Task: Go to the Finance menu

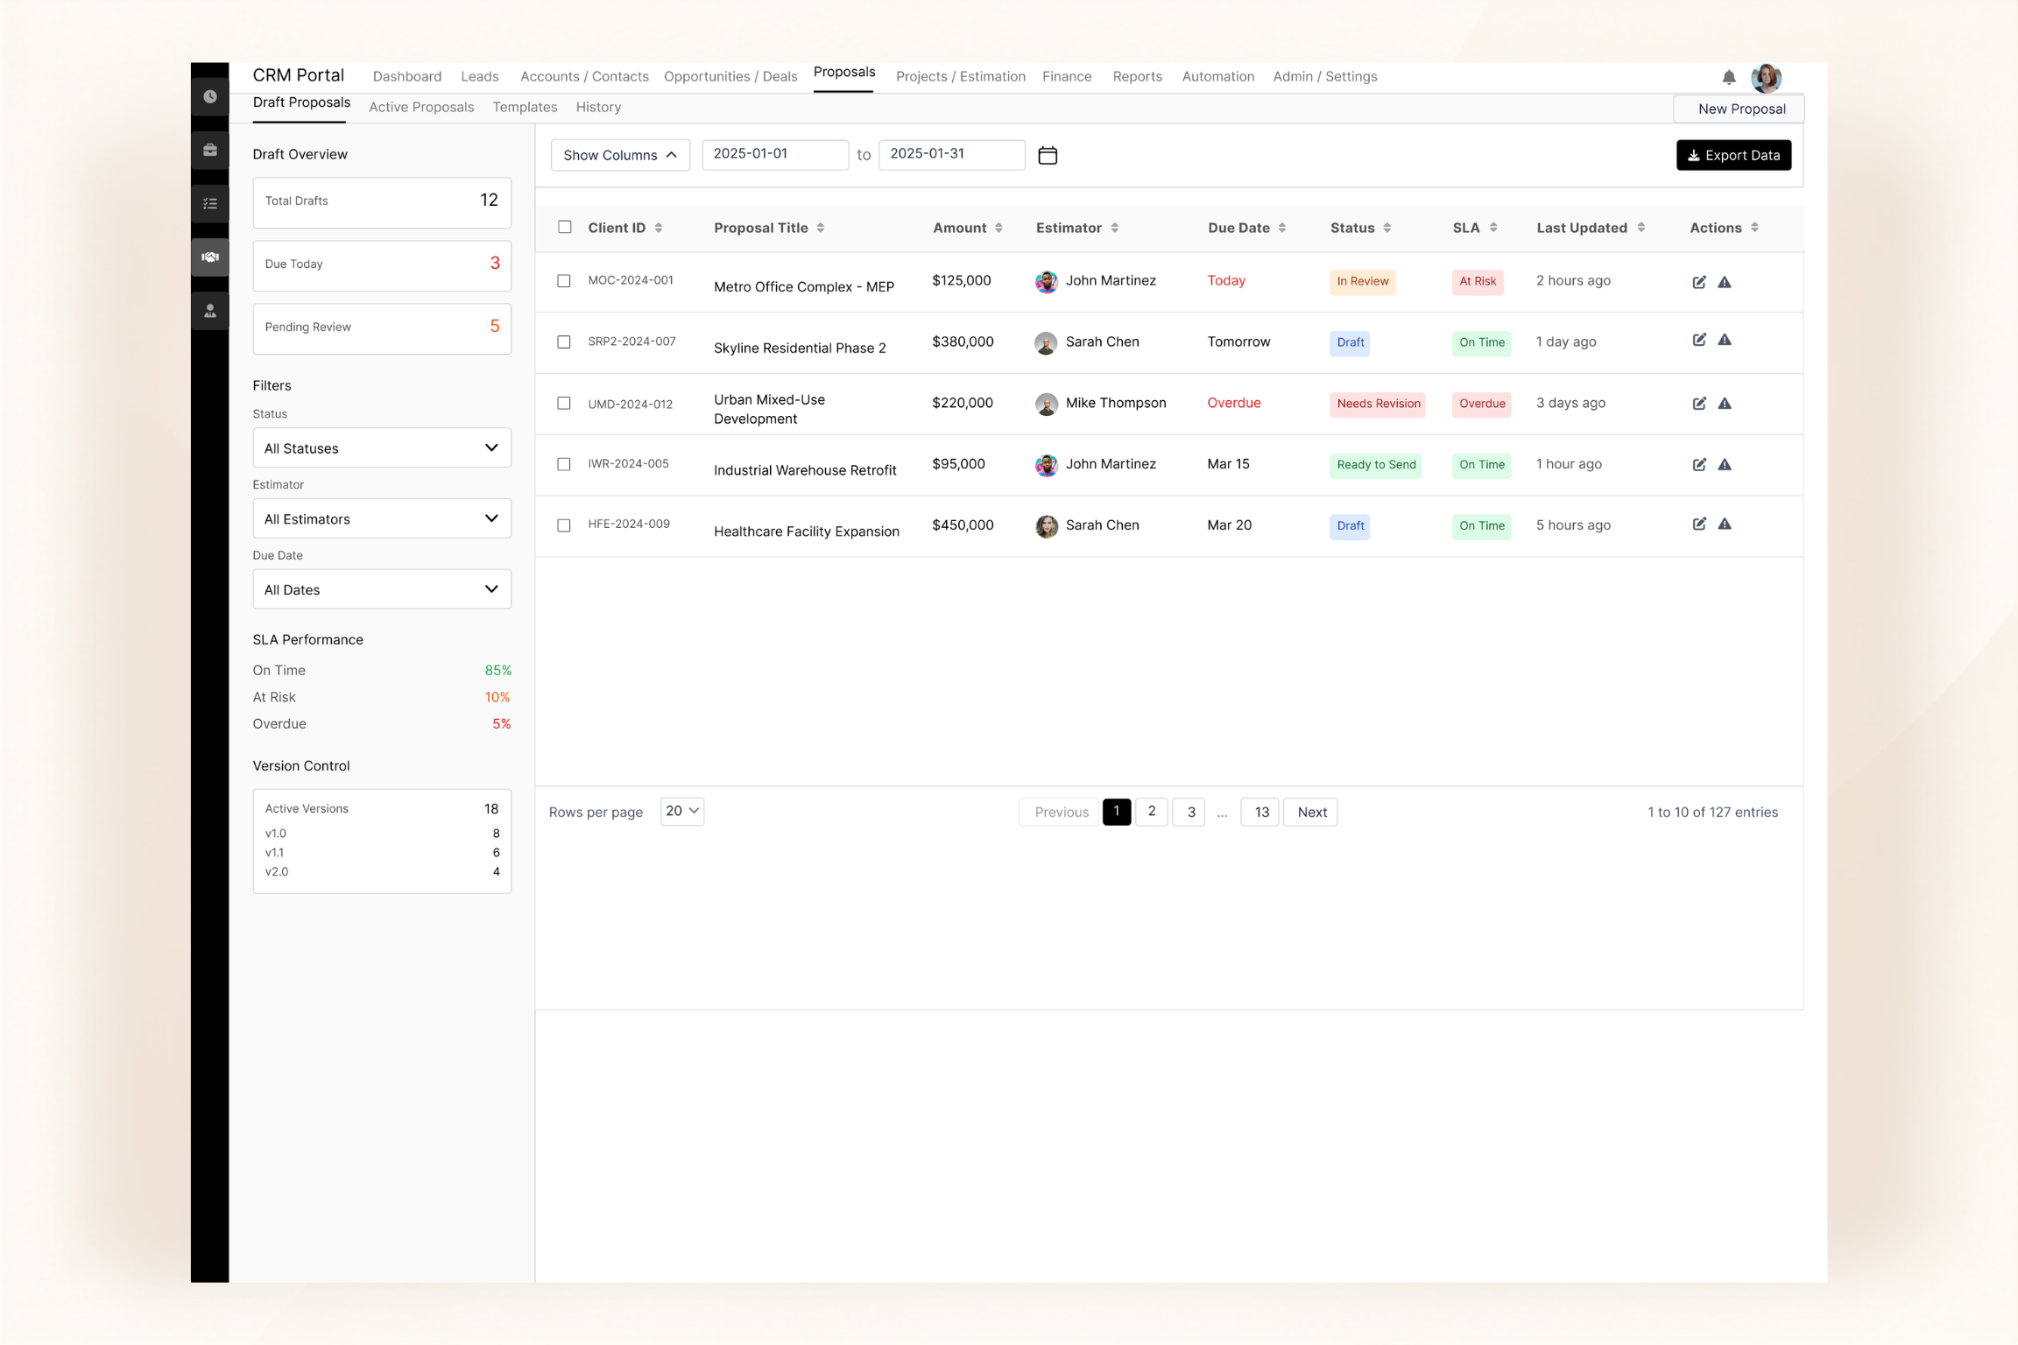Action: pyautogui.click(x=1067, y=76)
